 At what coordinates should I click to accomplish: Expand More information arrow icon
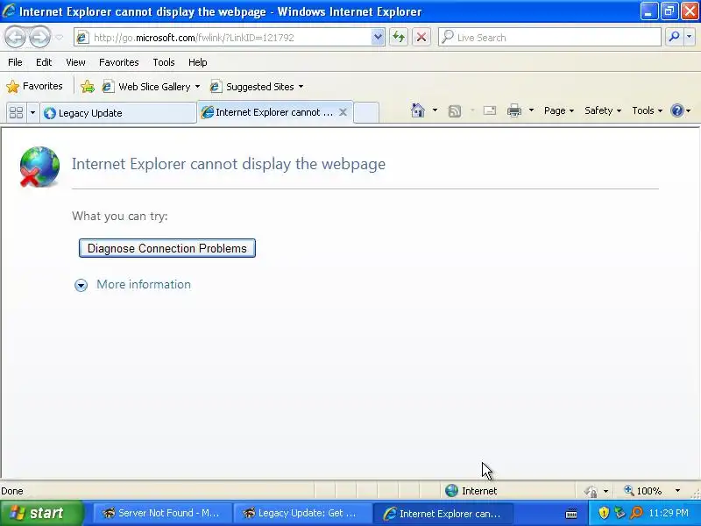click(81, 285)
